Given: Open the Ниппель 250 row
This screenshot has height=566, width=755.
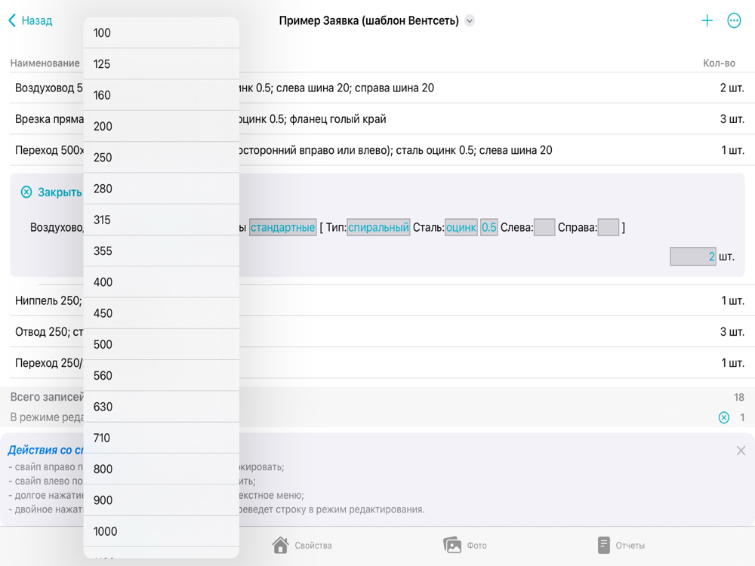Looking at the screenshot, I should (377, 301).
